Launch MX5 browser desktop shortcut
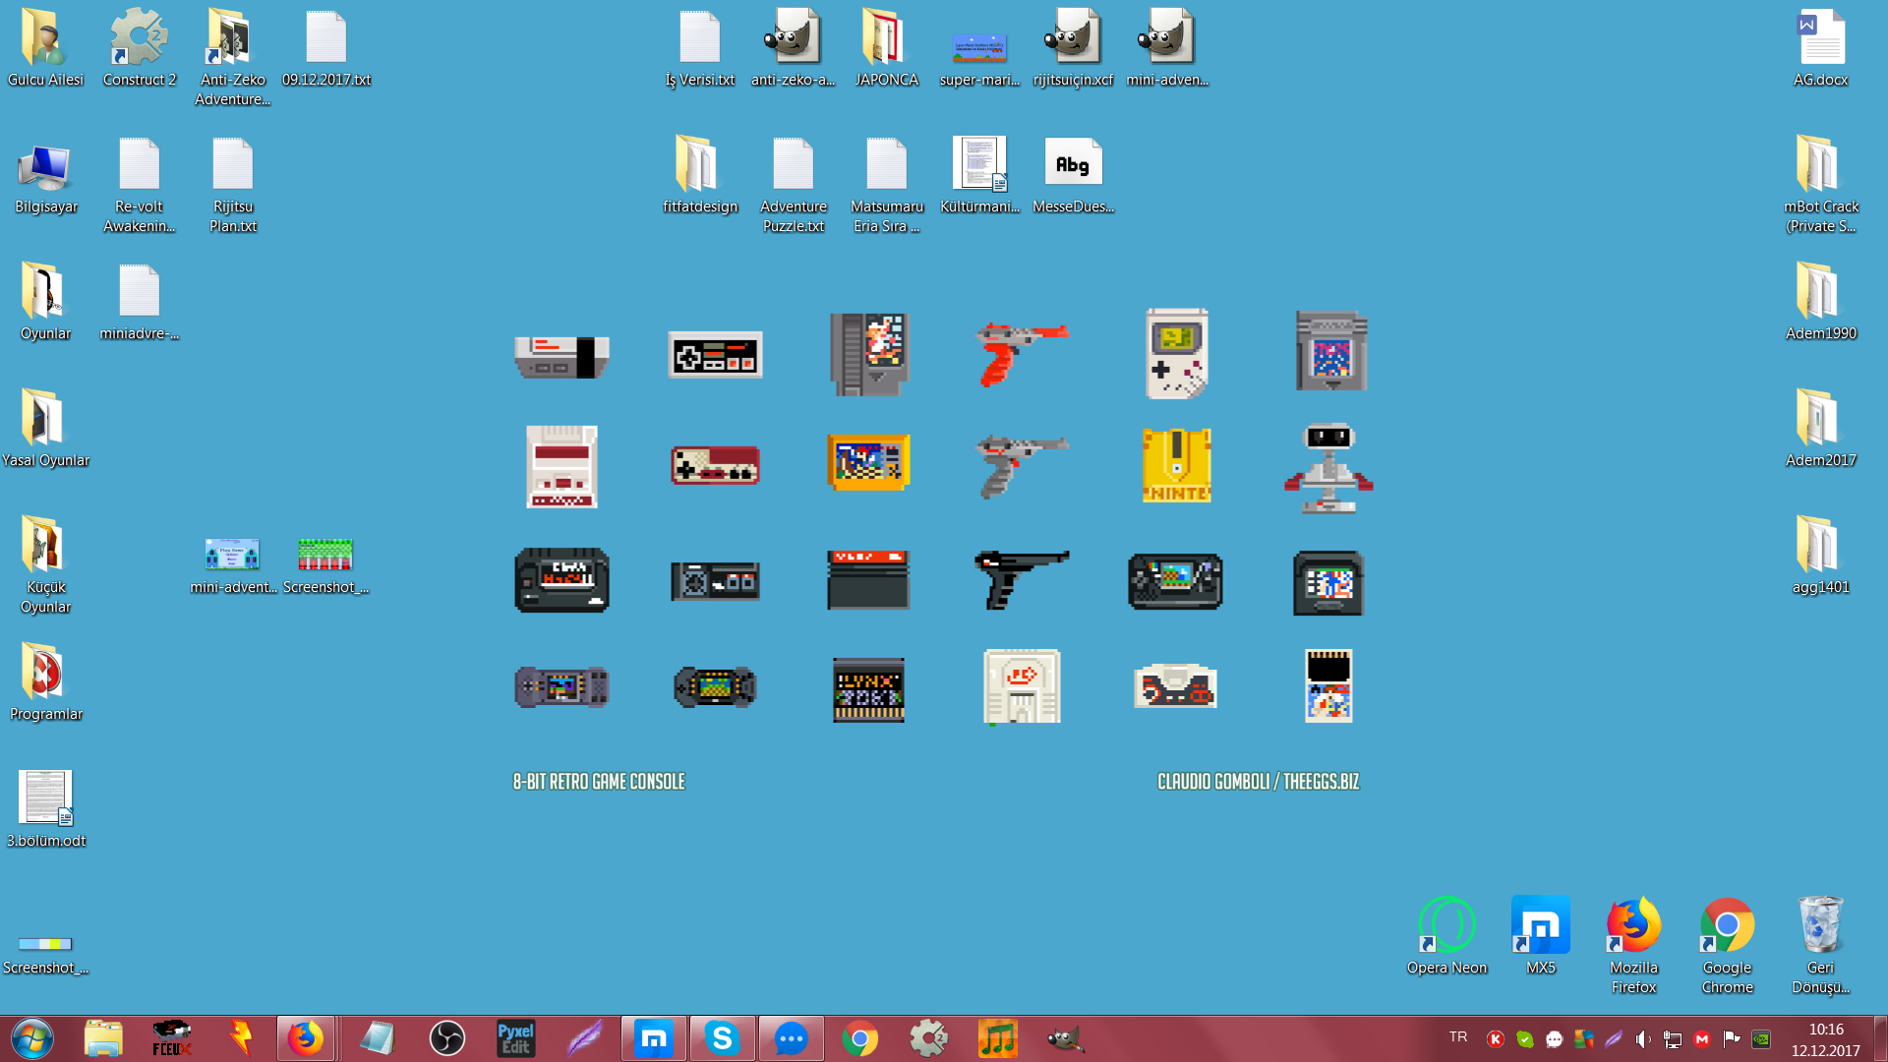Screen dimensions: 1888x1062 click(1540, 937)
